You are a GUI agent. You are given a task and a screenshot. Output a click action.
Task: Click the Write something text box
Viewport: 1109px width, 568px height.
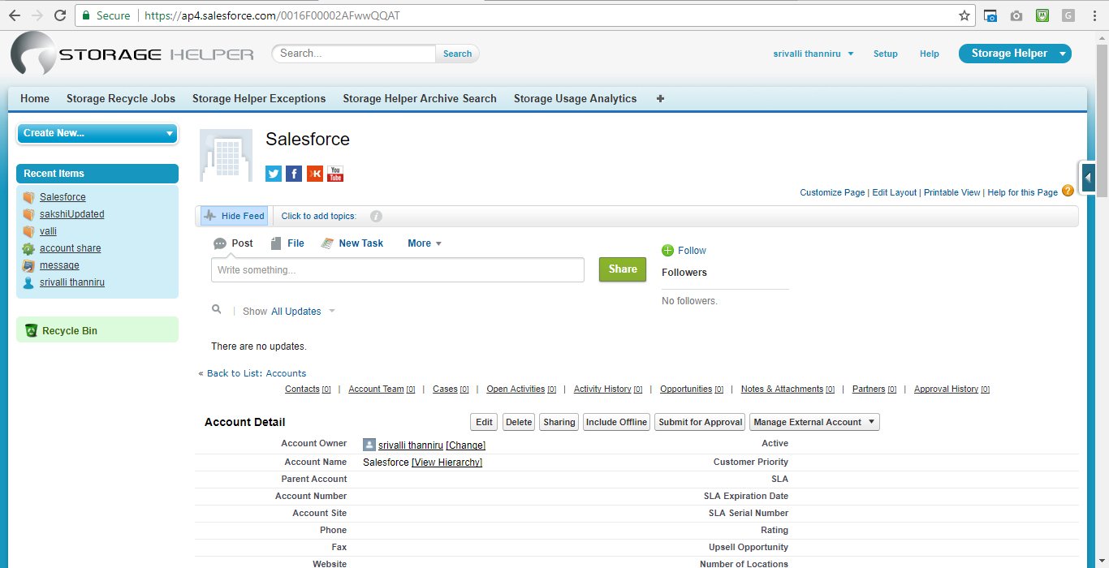pyautogui.click(x=398, y=270)
